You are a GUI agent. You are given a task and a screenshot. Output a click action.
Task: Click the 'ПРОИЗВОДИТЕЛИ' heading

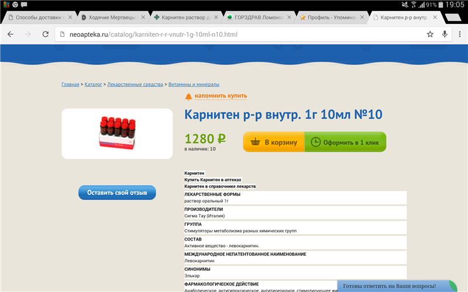pyautogui.click(x=204, y=209)
